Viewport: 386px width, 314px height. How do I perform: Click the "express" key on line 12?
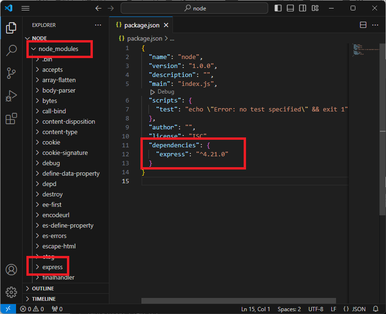172,154
